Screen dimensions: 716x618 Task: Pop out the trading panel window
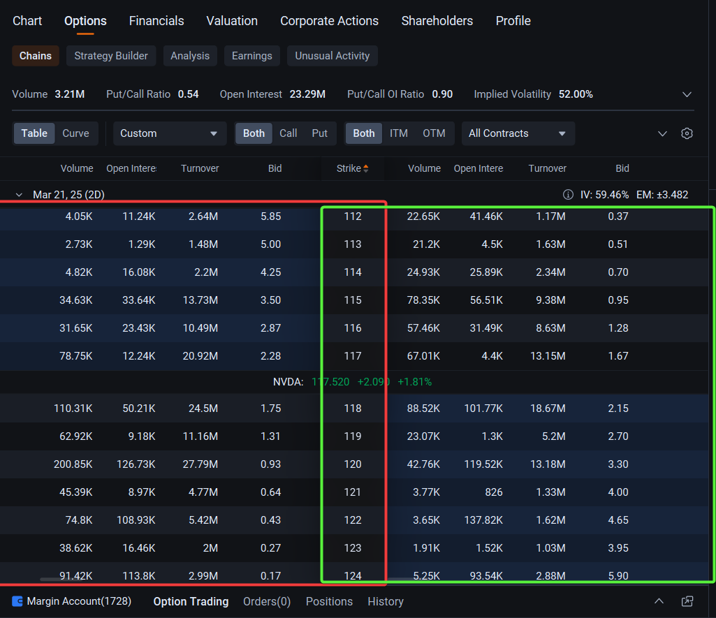(x=687, y=601)
